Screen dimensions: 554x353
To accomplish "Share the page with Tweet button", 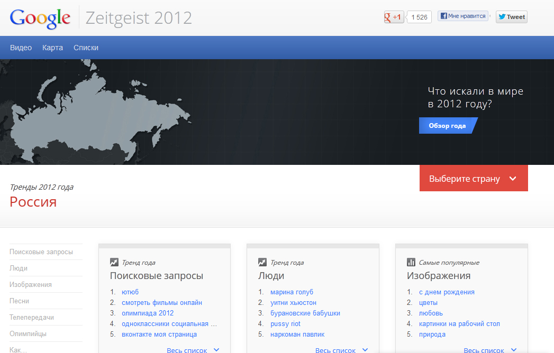I will point(511,16).
